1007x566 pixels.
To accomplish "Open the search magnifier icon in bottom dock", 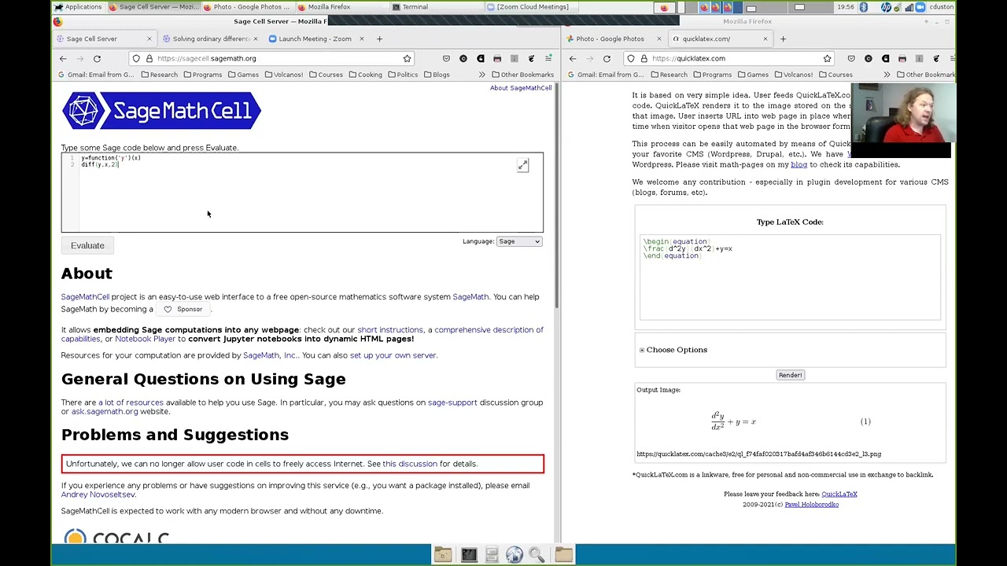I will (x=537, y=555).
